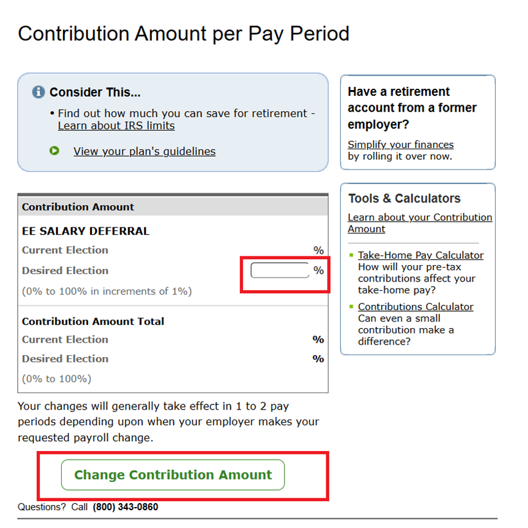
Task: Click the Tools & Calculators heading
Action: click(404, 199)
